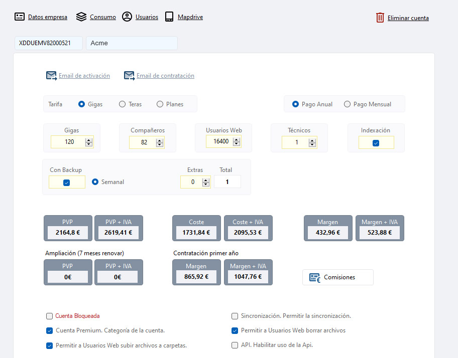Open the Comisiones button
The image size is (458, 358).
[x=338, y=277]
